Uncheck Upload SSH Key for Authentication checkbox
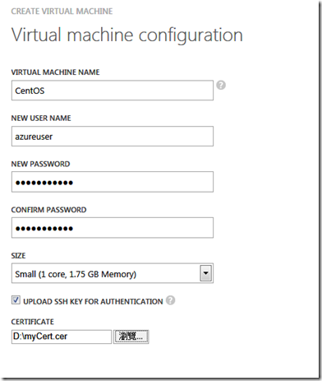Viewport: 322px width, 381px height. [x=16, y=300]
